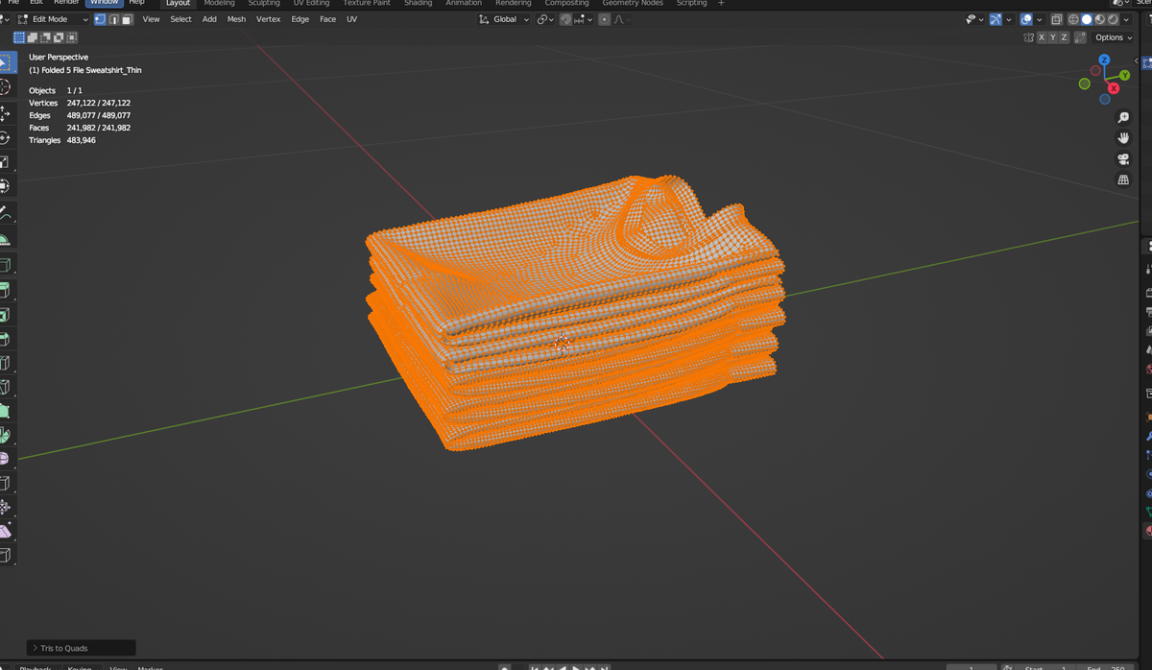Image resolution: width=1152 pixels, height=670 pixels.
Task: Toggle X-ray mode
Action: pos(1057,19)
